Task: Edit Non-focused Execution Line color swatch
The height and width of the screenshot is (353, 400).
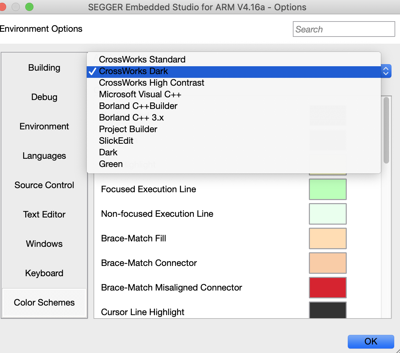Action: pyautogui.click(x=328, y=214)
